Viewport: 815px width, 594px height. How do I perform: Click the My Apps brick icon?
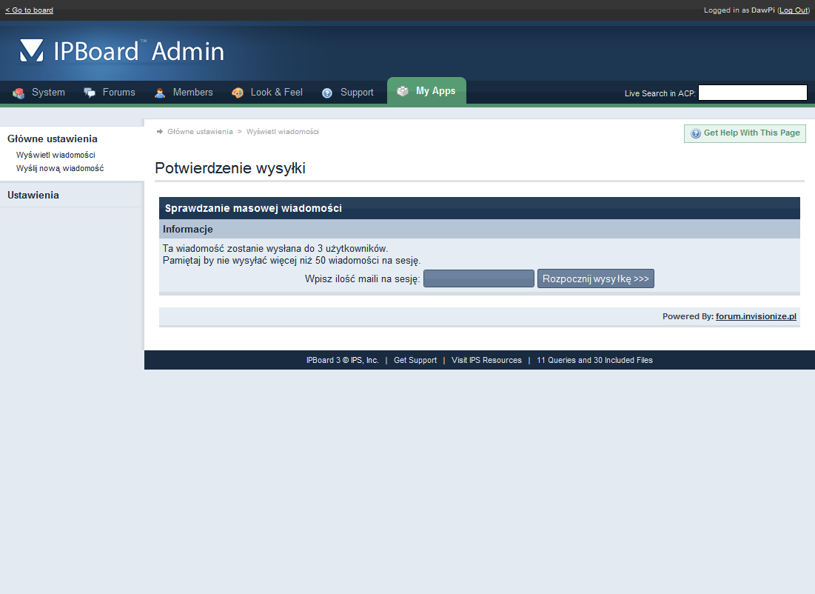[x=402, y=91]
